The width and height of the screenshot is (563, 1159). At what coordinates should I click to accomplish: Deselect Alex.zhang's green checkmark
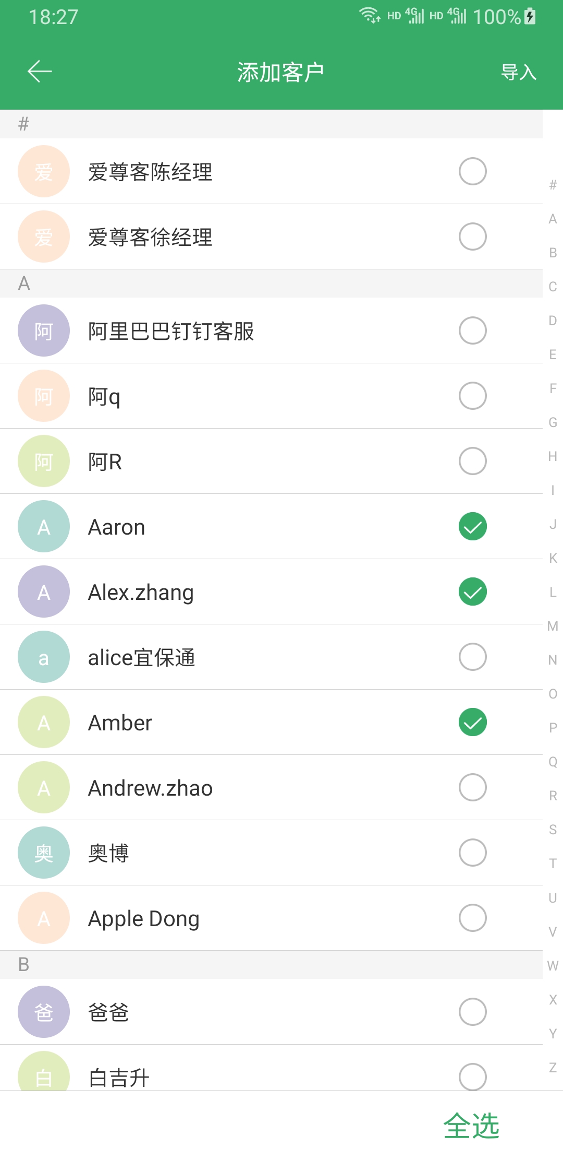point(472,592)
